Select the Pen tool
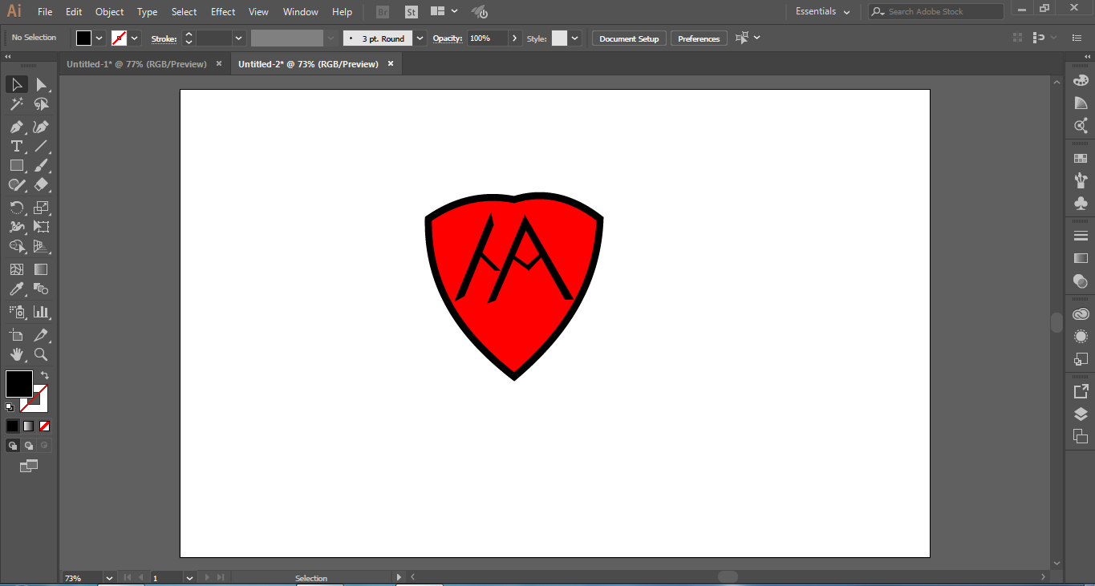 click(x=16, y=127)
